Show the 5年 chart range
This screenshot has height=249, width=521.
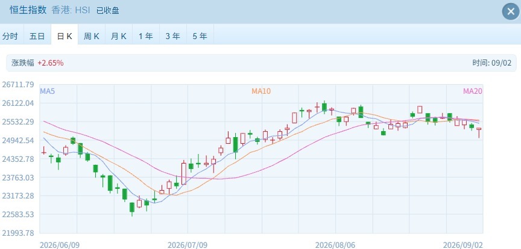click(200, 36)
